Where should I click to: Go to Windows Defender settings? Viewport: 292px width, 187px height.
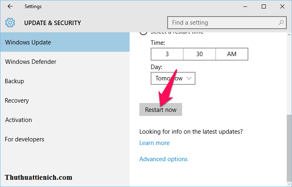tap(31, 62)
